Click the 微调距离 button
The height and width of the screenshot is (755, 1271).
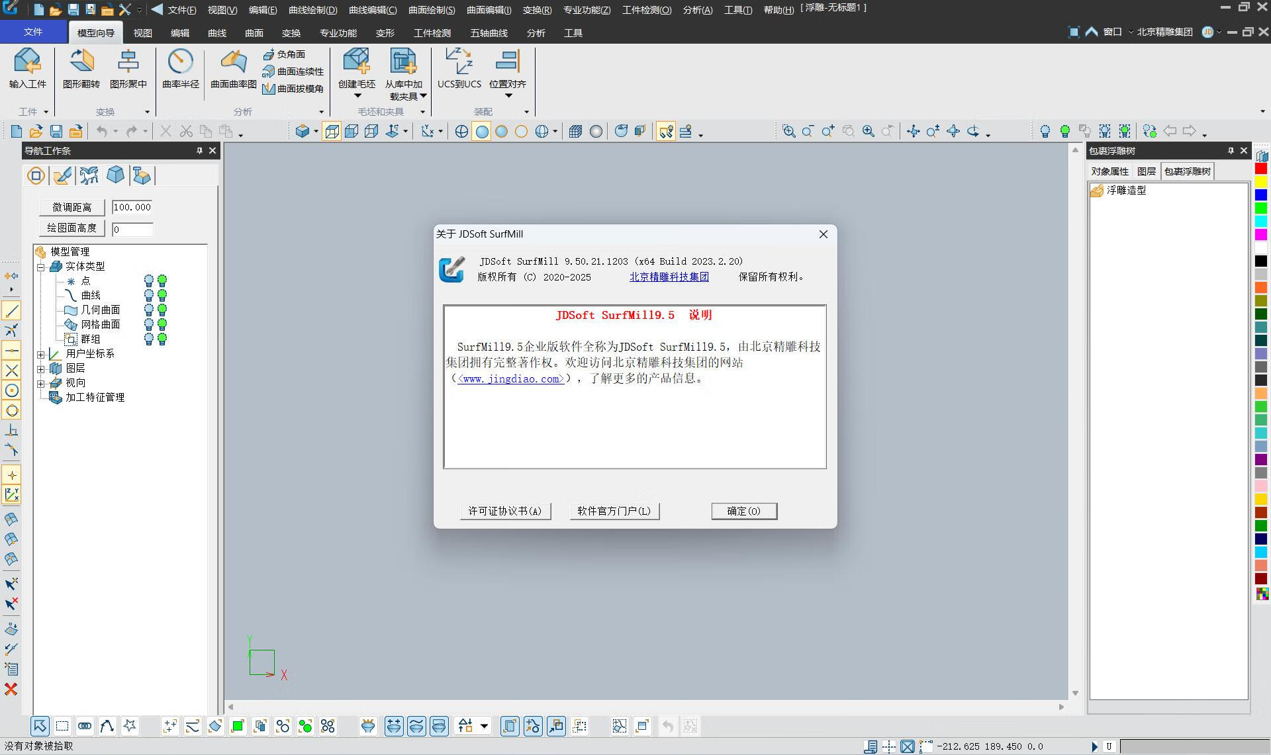click(x=72, y=208)
